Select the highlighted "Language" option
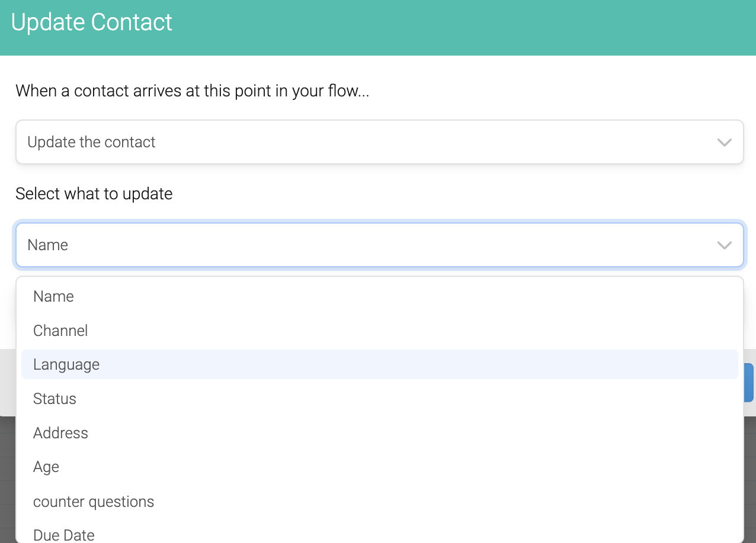Screen dimensions: 756x543 coord(66,364)
